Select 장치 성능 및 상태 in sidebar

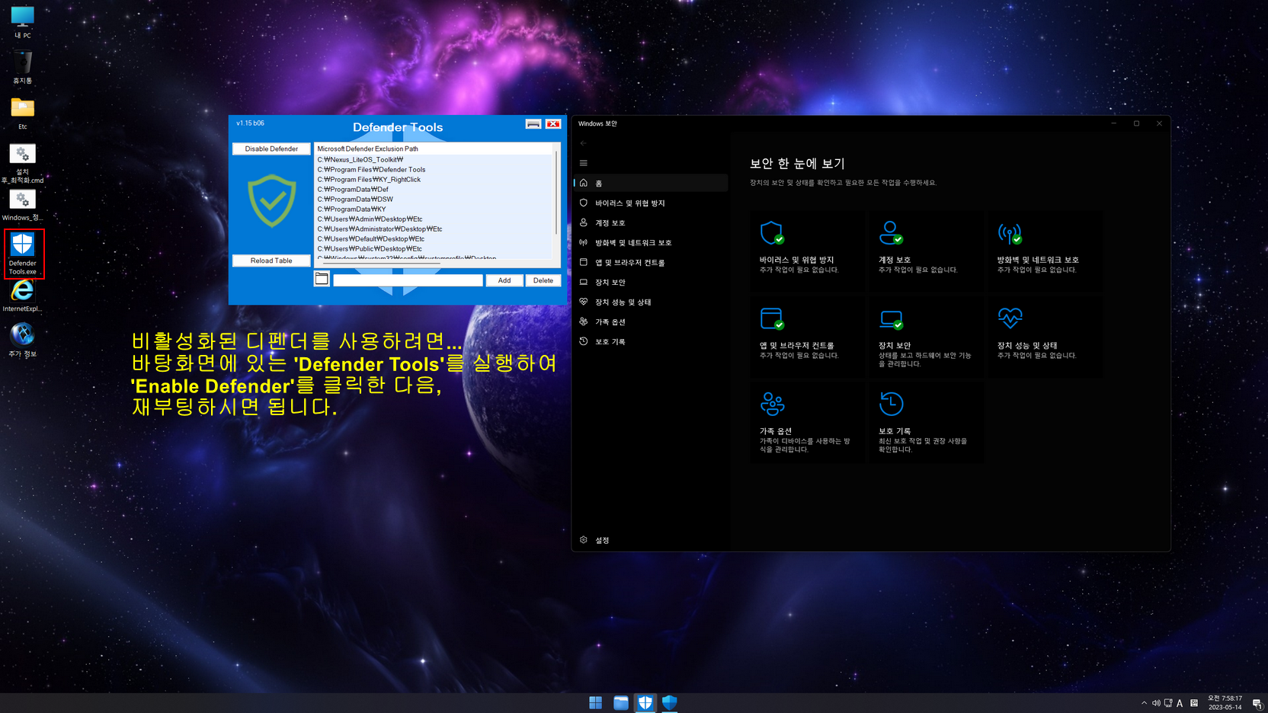pyautogui.click(x=651, y=302)
